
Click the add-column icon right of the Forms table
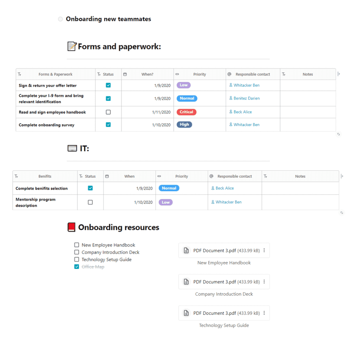(x=339, y=74)
